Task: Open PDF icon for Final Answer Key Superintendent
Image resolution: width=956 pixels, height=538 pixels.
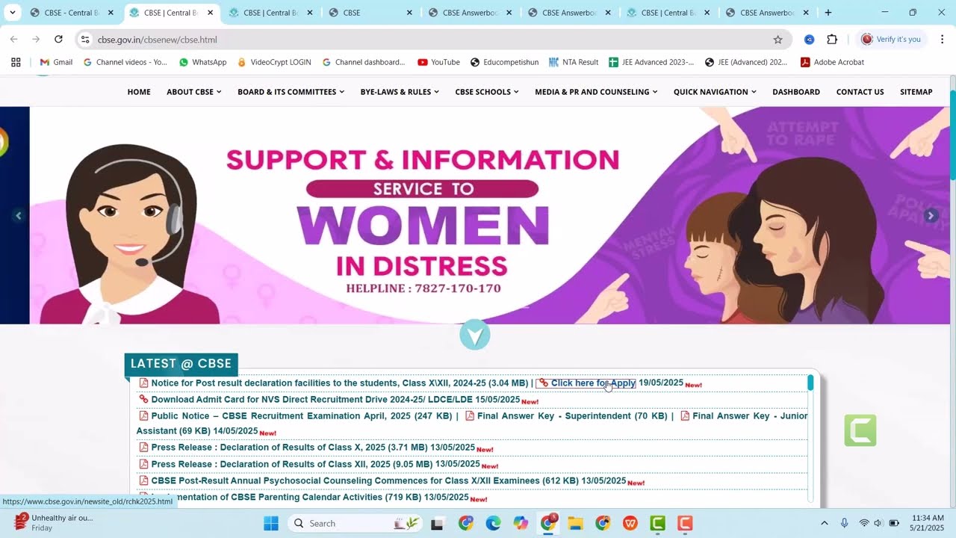Action: click(470, 416)
